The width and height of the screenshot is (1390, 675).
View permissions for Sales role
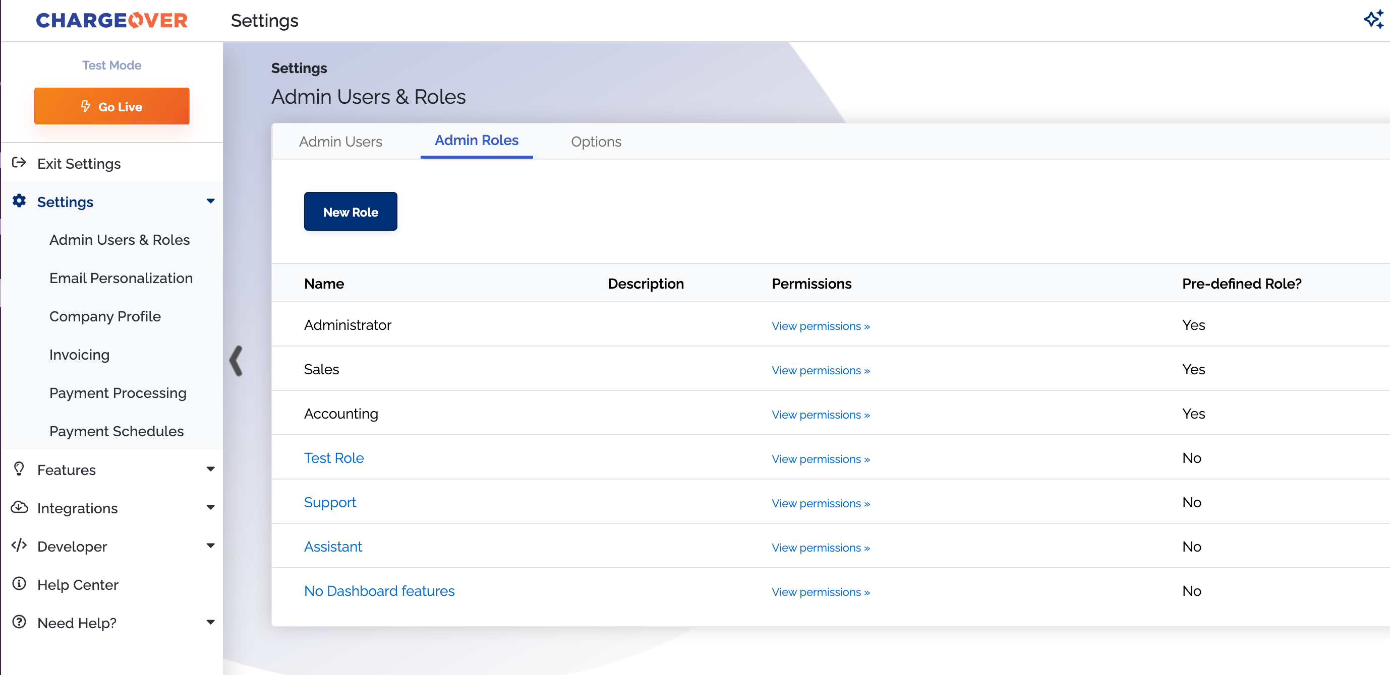click(820, 370)
